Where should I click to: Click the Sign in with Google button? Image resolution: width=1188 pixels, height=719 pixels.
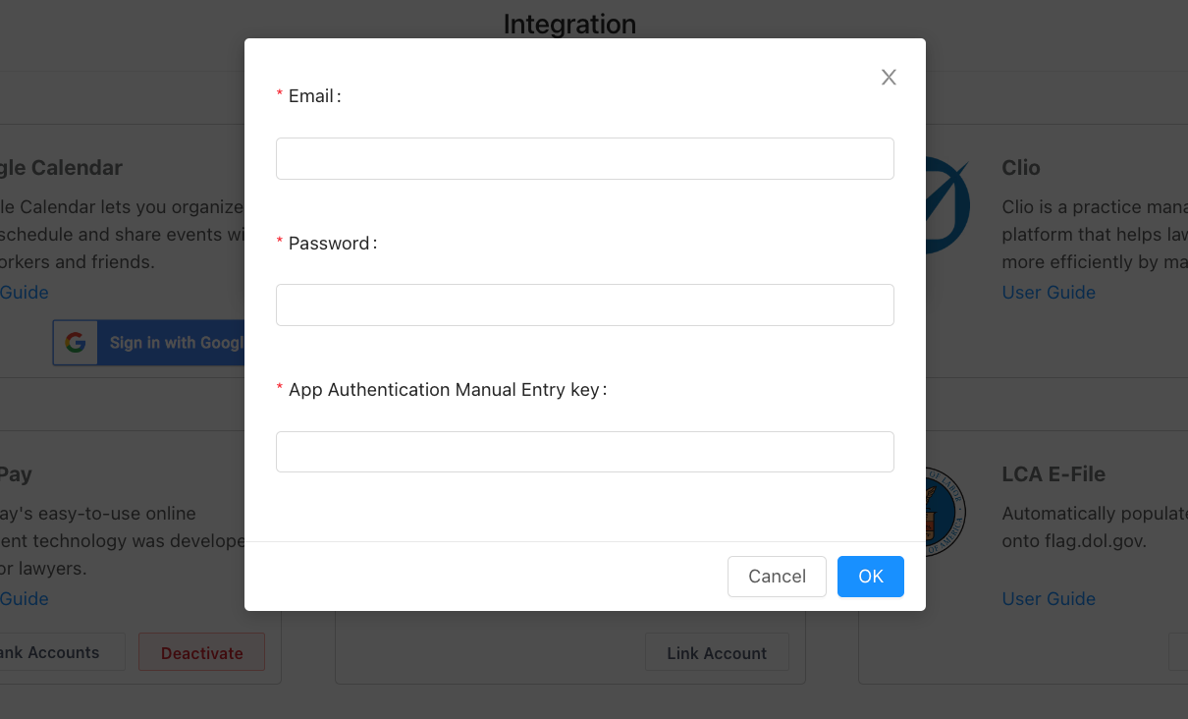click(x=148, y=343)
